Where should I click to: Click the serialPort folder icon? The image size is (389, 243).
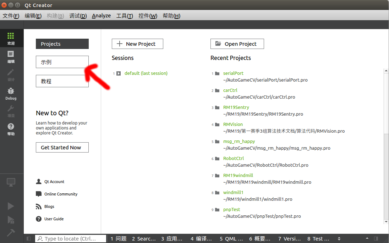(x=217, y=73)
